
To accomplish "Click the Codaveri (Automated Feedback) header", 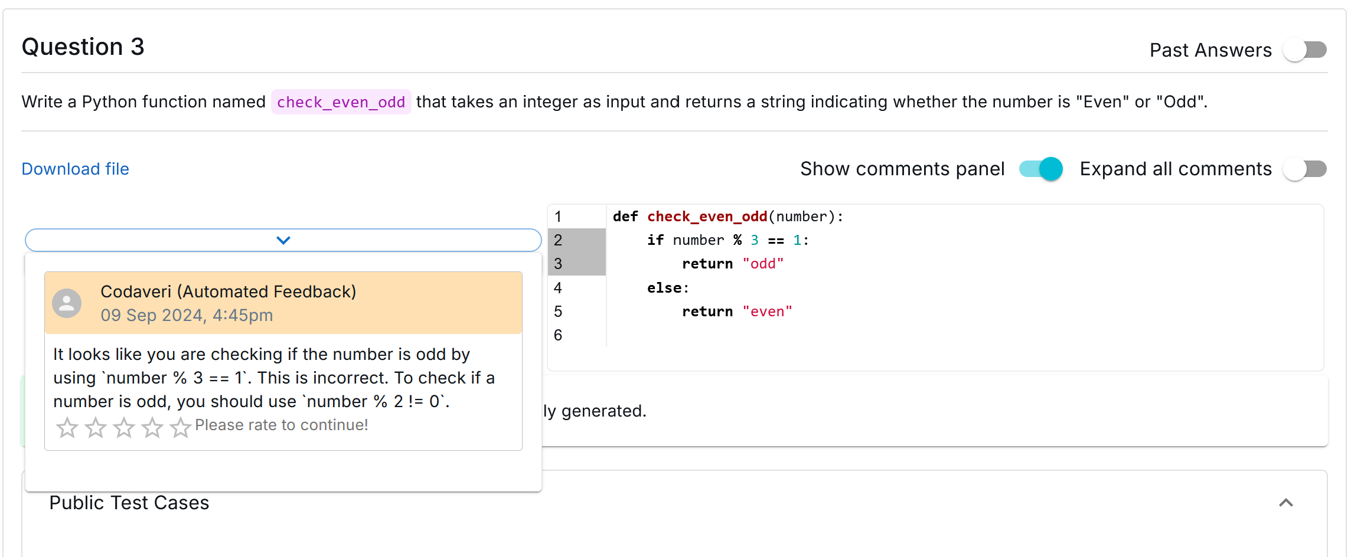I will click(x=229, y=291).
